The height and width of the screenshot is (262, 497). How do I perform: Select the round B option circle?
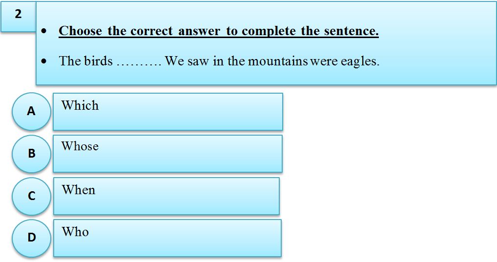click(x=31, y=154)
